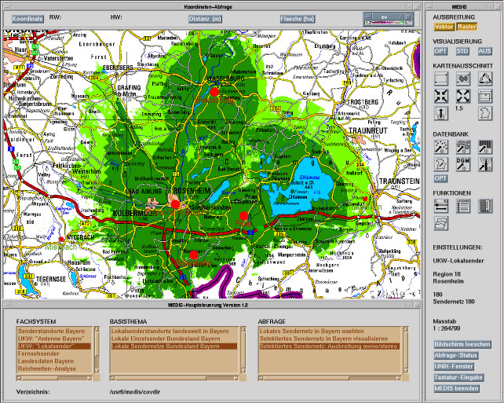Switch Ausbreitung to Raster mode
504x403 pixels.
(466, 27)
